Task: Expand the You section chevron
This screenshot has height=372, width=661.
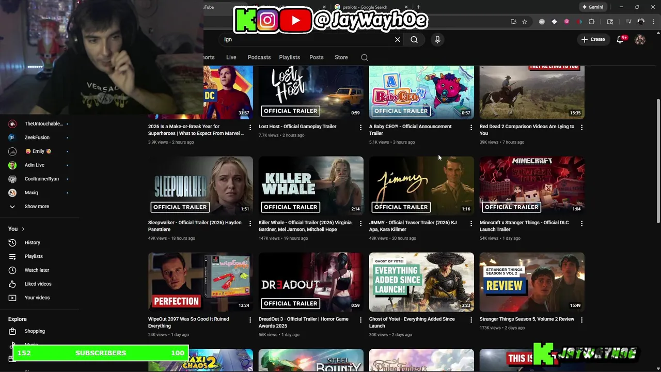Action: pos(23,229)
